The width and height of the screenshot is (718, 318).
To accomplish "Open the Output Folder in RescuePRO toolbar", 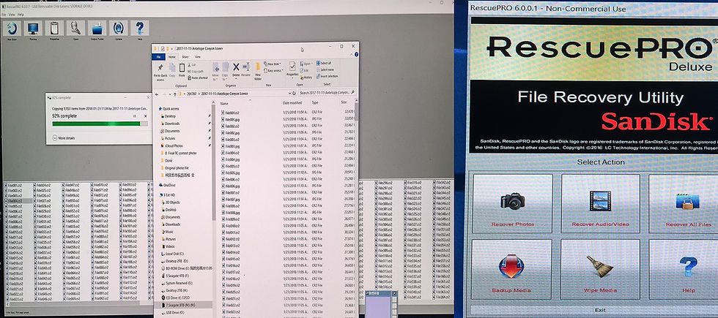I will pos(97,29).
